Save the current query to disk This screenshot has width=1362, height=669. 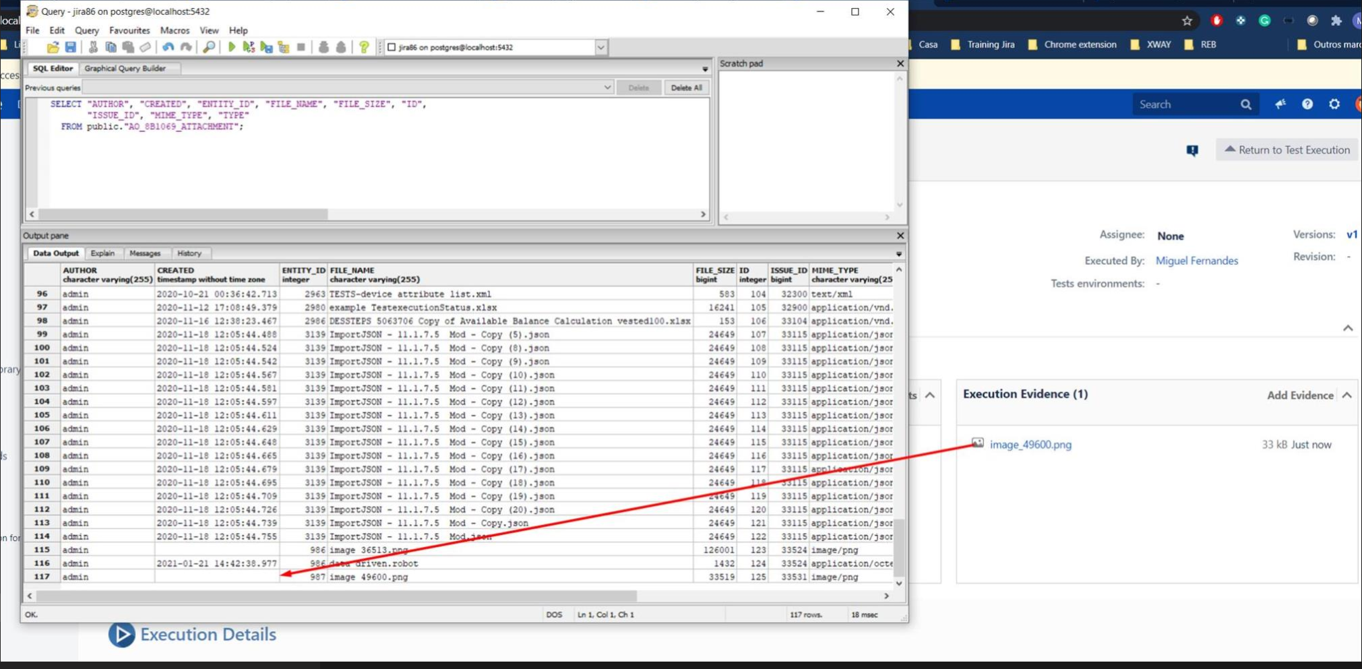71,47
